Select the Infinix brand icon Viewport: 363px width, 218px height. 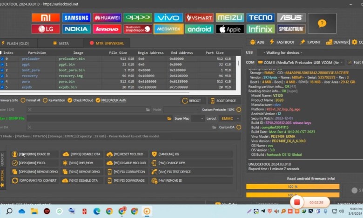coord(261,29)
